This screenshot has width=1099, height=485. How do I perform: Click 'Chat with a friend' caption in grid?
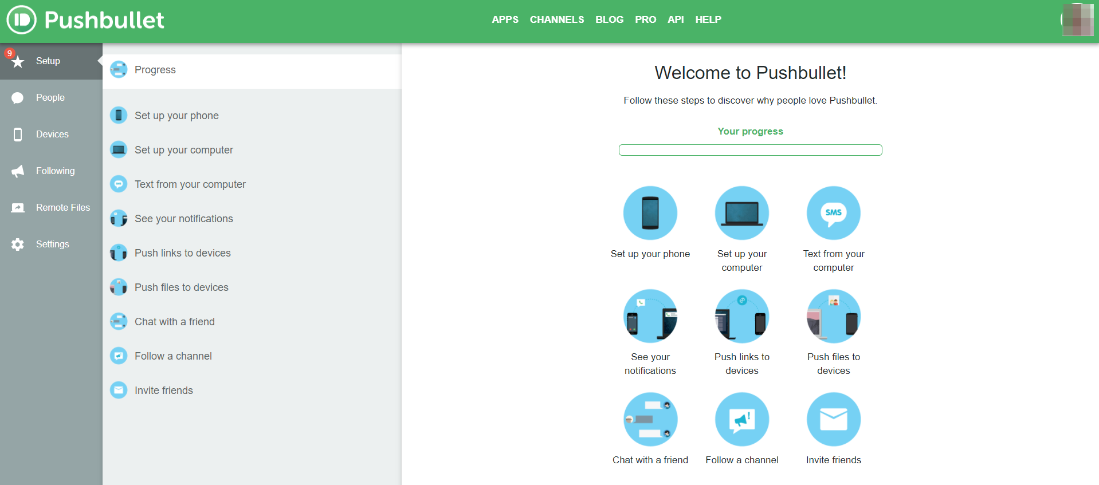pyautogui.click(x=650, y=460)
